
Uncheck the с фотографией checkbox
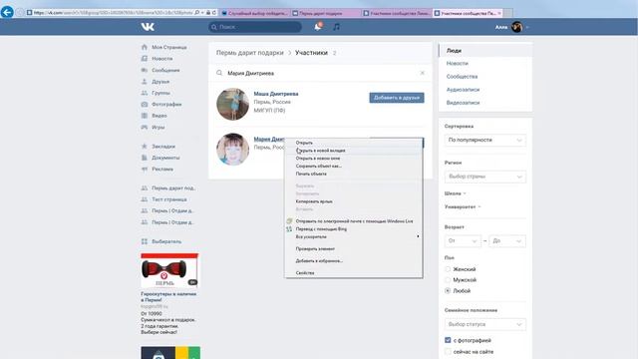(448, 340)
